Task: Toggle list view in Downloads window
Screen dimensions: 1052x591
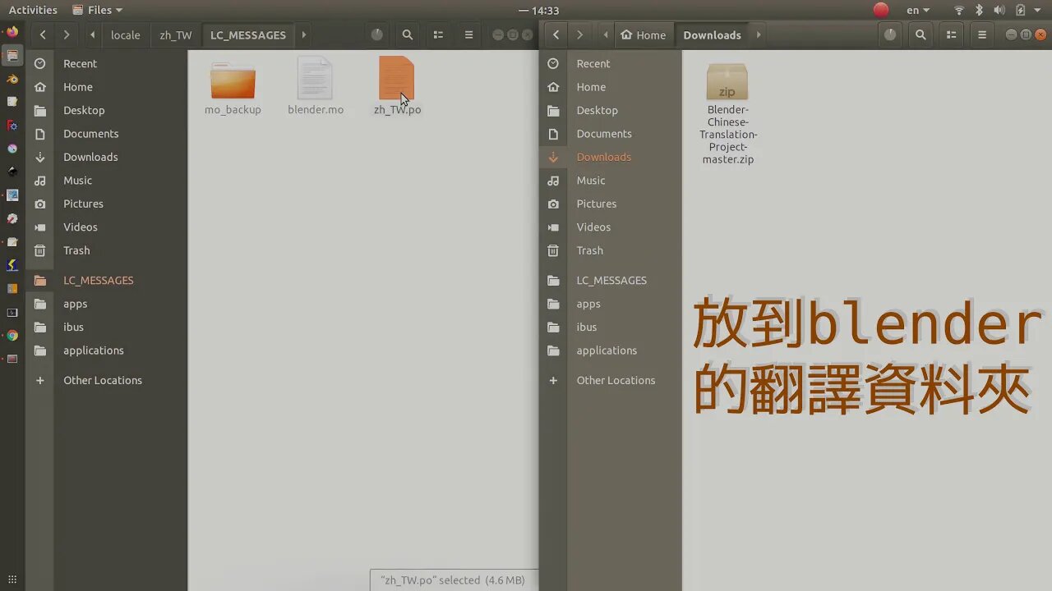Action: (x=951, y=35)
